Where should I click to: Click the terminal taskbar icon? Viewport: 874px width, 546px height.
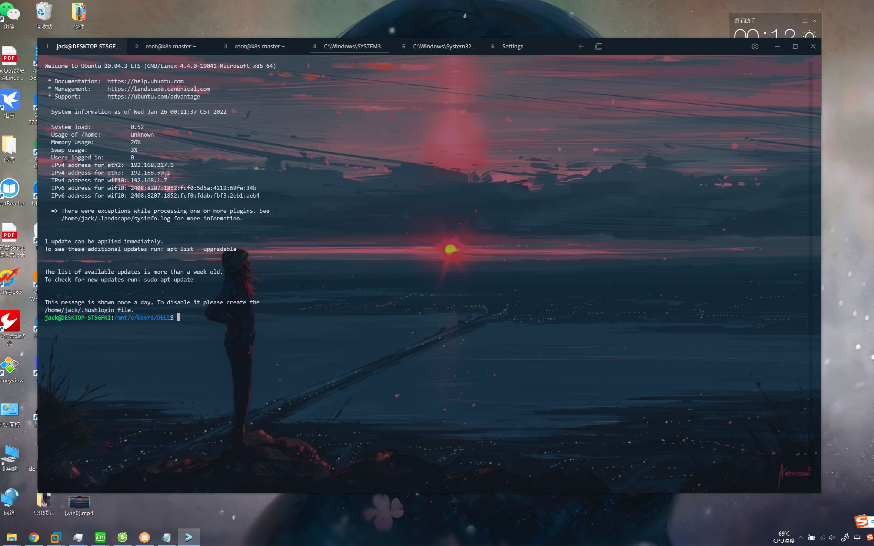(x=189, y=537)
